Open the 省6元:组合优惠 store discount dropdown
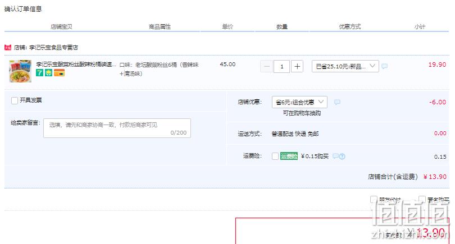 tap(299, 102)
